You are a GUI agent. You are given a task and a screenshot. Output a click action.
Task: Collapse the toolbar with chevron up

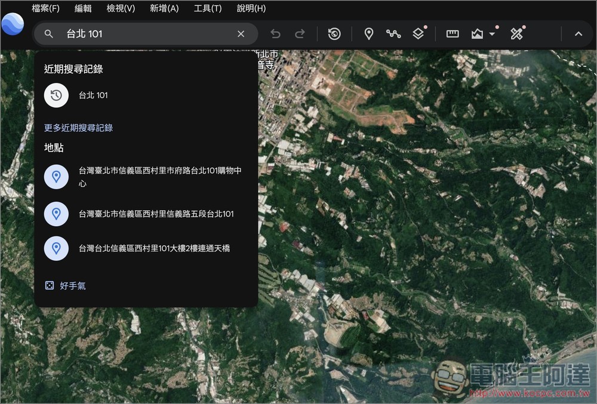pos(578,34)
